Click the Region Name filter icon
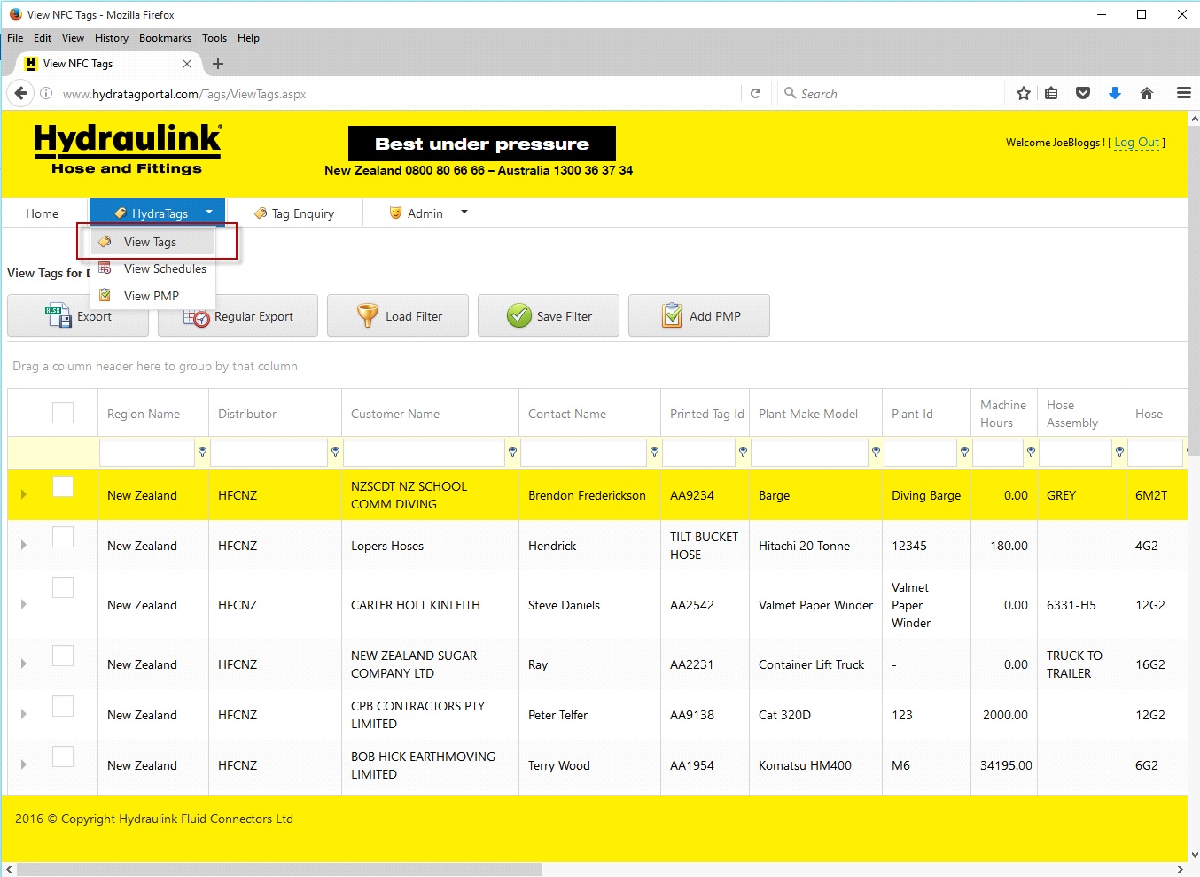Screen dimensions: 1200x877 point(202,452)
